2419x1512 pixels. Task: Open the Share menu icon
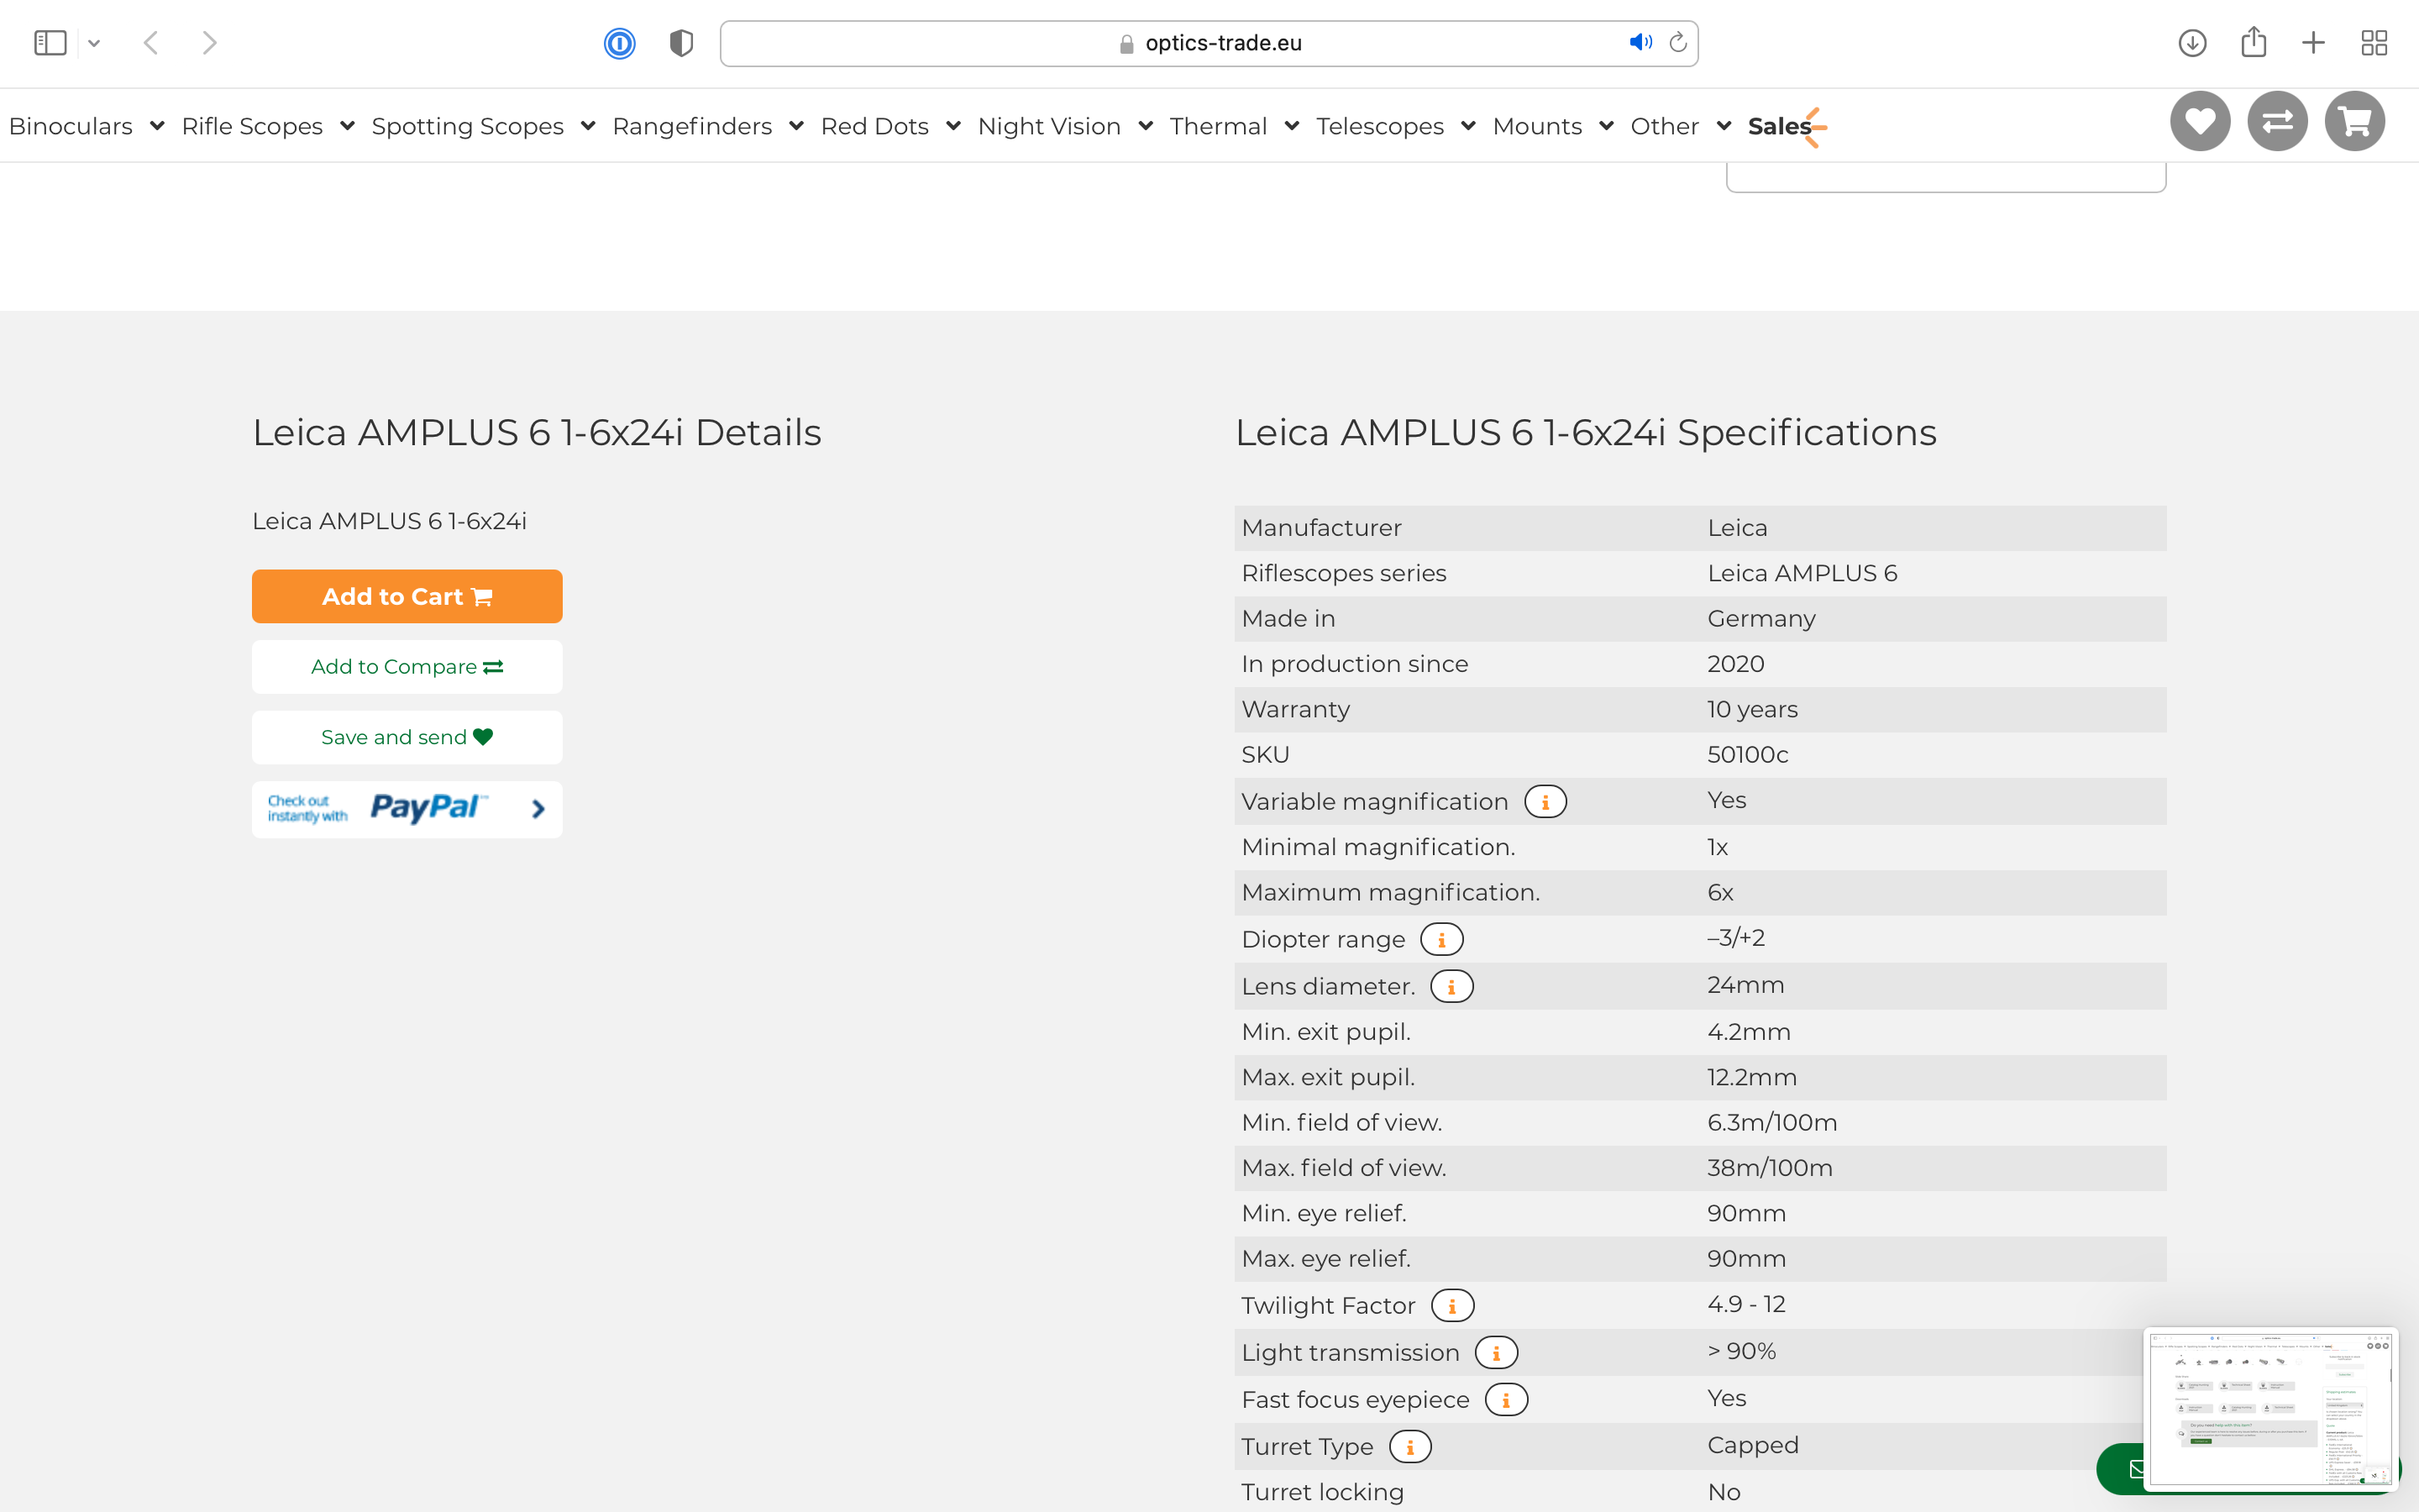point(2253,42)
